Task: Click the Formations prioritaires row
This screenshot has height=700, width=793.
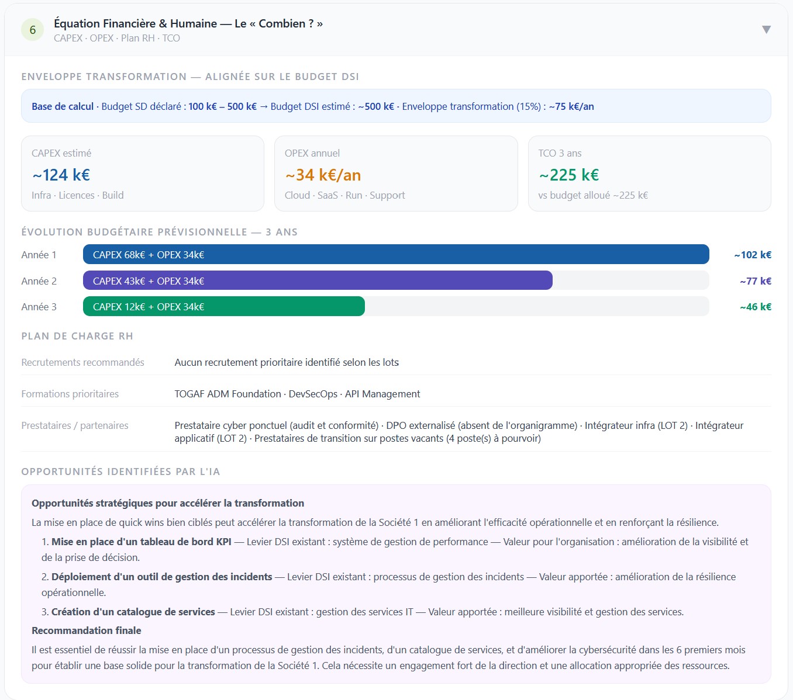Action: (x=396, y=394)
